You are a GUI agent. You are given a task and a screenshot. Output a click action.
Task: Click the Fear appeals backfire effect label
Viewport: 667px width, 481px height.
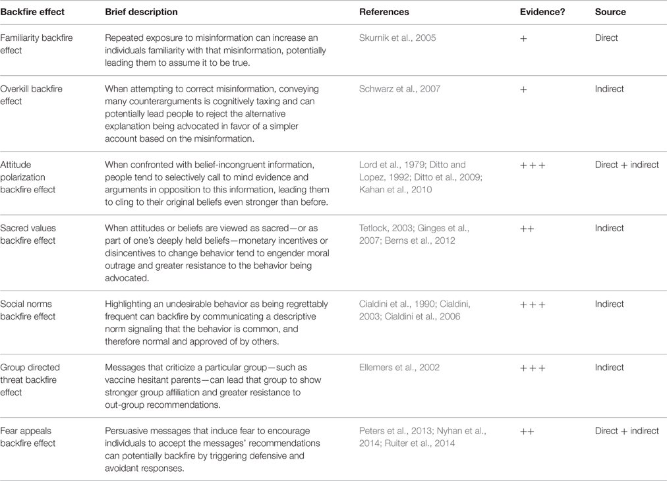point(28,438)
